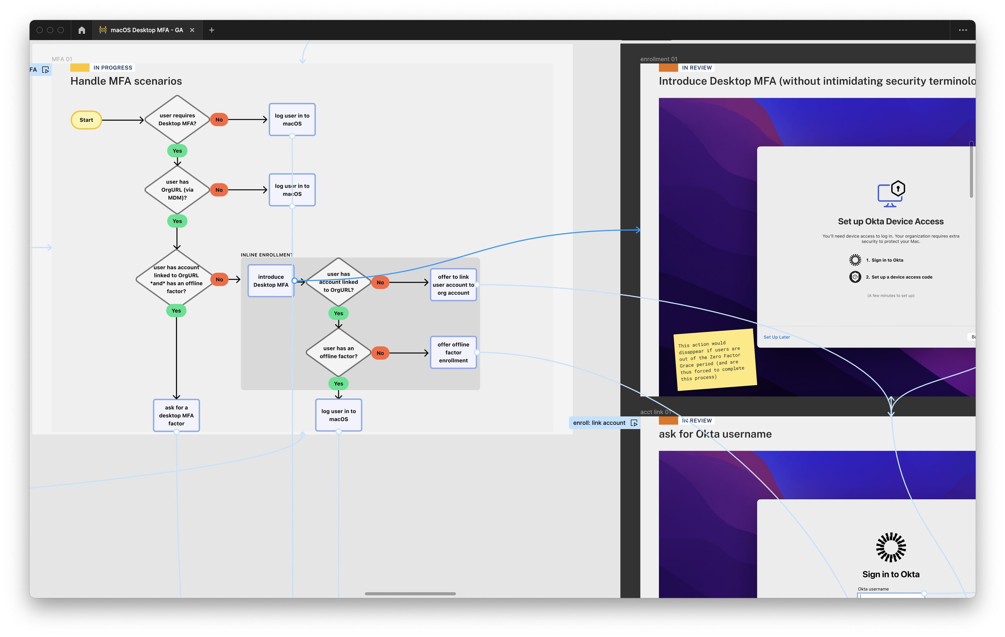Click the Okta sunburst icon beside step 1

[855, 260]
